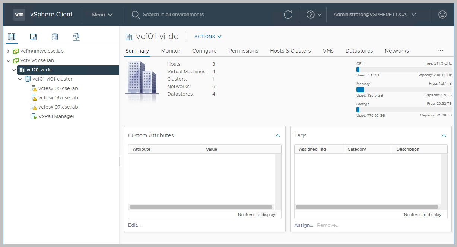Click the refresh icon in top bar
Image resolution: width=457 pixels, height=247 pixels.
click(288, 15)
